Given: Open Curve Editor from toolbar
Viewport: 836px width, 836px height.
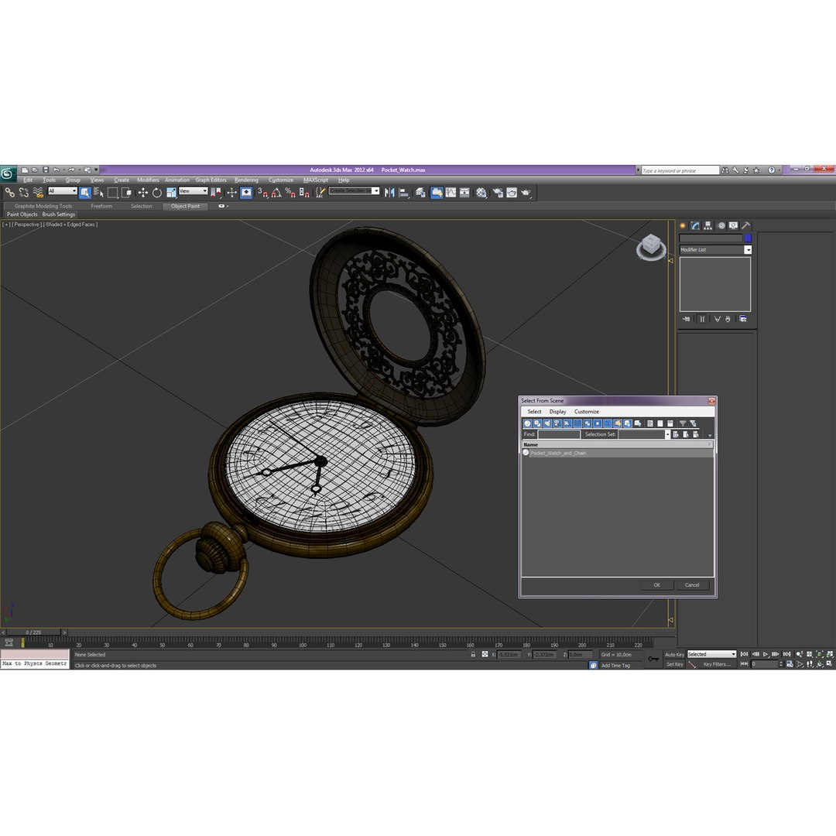Looking at the screenshot, I should click(x=451, y=193).
